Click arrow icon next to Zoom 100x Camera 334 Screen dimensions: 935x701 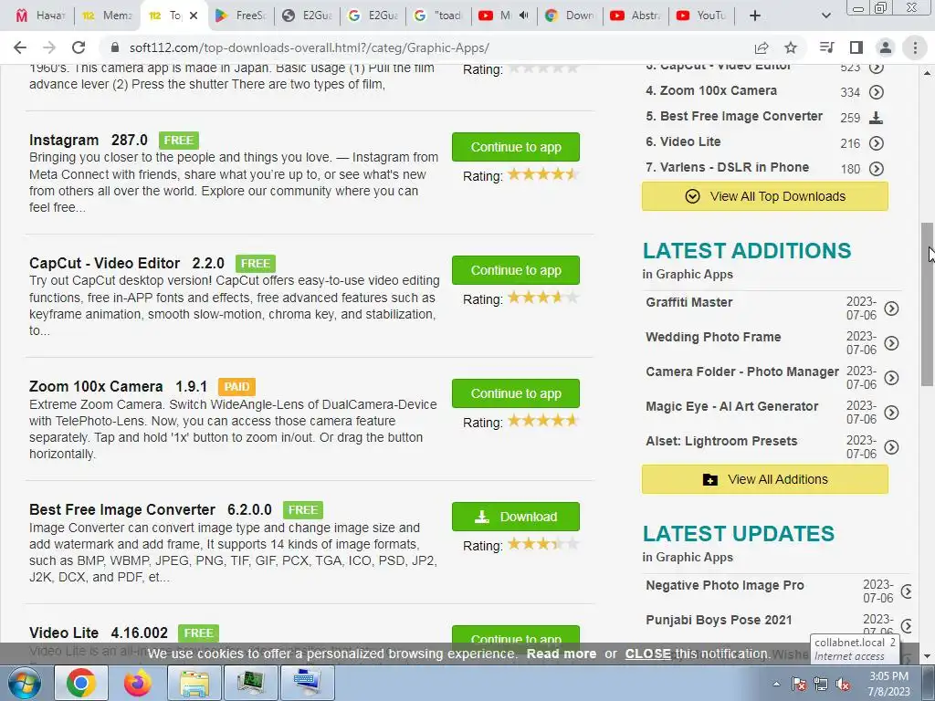(876, 92)
